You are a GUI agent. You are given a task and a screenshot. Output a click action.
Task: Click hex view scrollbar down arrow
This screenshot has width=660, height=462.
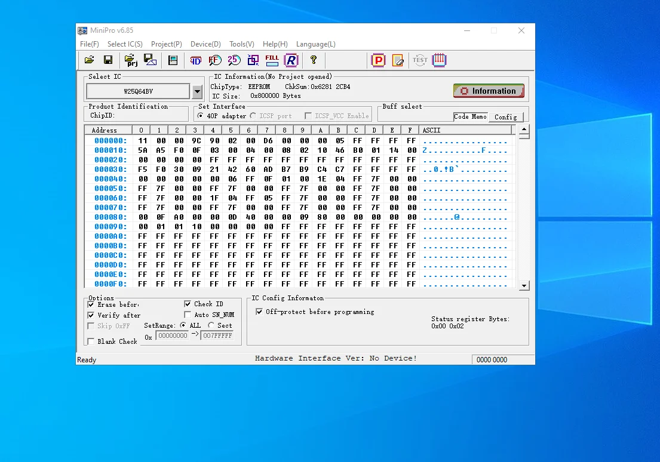pyautogui.click(x=524, y=286)
